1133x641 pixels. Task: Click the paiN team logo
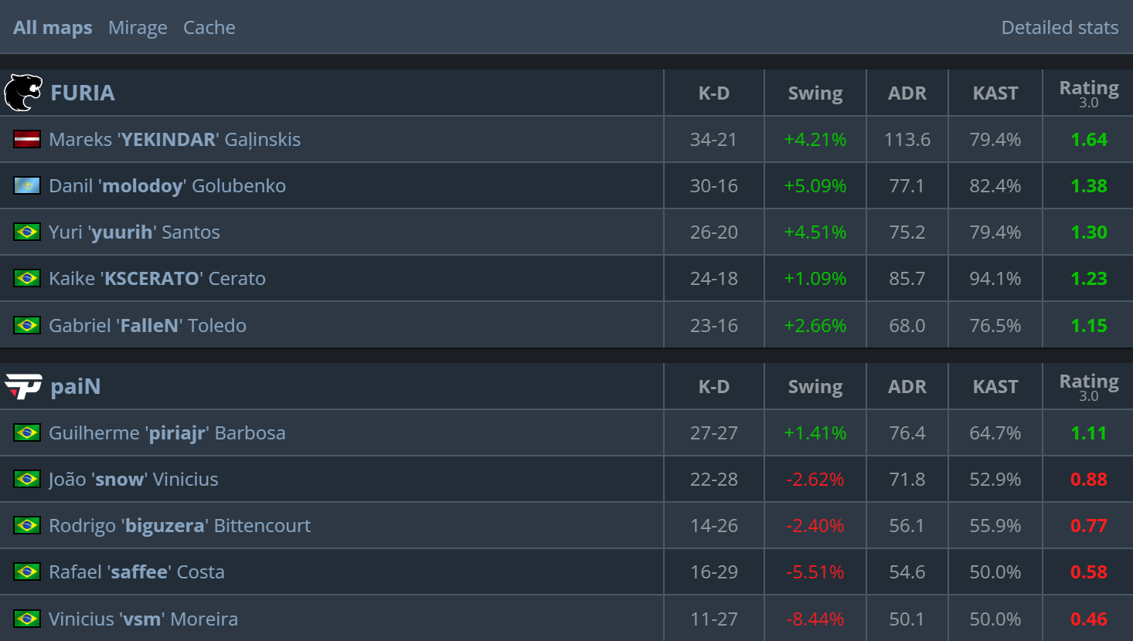pyautogui.click(x=23, y=386)
